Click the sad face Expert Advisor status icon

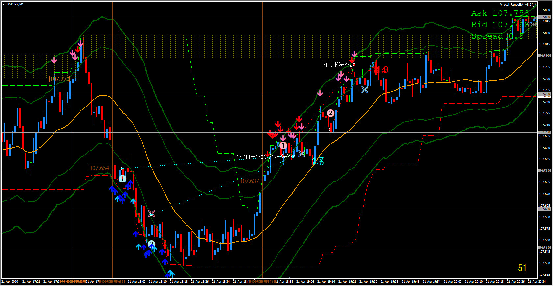[x=534, y=4]
